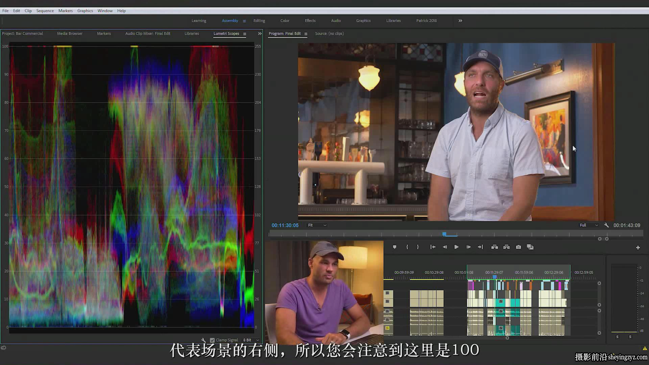The height and width of the screenshot is (365, 649).
Task: Click the Go to In point icon
Action: click(433, 247)
